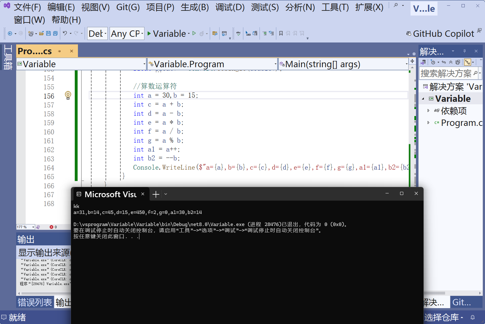Open the 工具(T) menu

335,7
